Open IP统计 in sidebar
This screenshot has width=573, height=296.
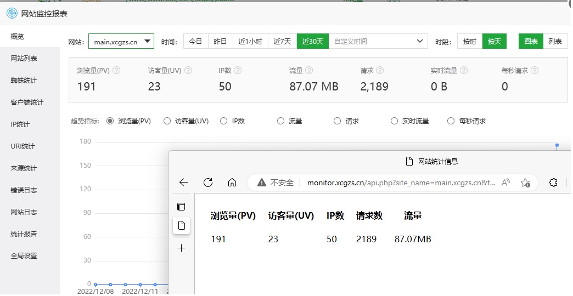tap(30, 124)
